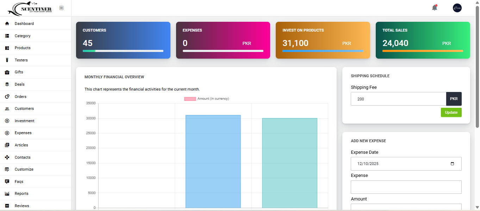
Task: Open the Dashboard menu item
Action: 24,24
